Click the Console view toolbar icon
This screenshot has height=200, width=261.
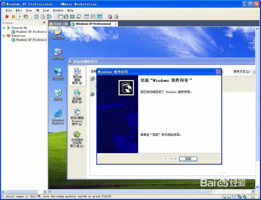coord(99,16)
